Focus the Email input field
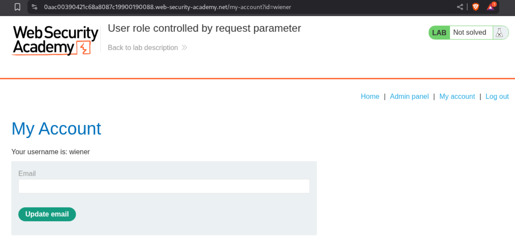This screenshot has height=243, width=515. (x=164, y=186)
